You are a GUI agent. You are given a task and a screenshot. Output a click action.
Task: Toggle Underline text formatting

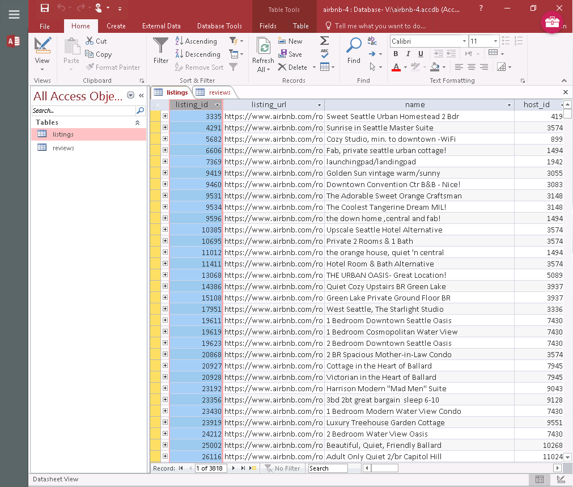click(421, 54)
